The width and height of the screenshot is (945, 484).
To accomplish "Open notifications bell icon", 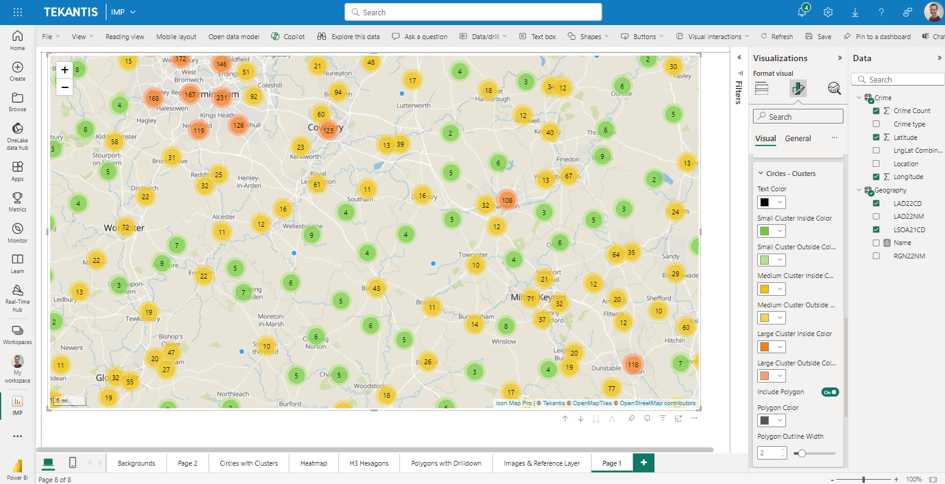I will click(802, 12).
